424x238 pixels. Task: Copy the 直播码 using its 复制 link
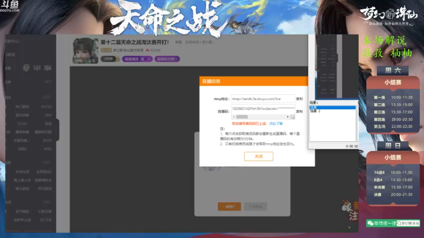tap(299, 112)
